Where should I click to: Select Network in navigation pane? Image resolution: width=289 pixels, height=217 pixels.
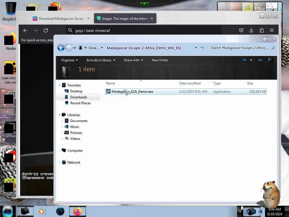(74, 162)
